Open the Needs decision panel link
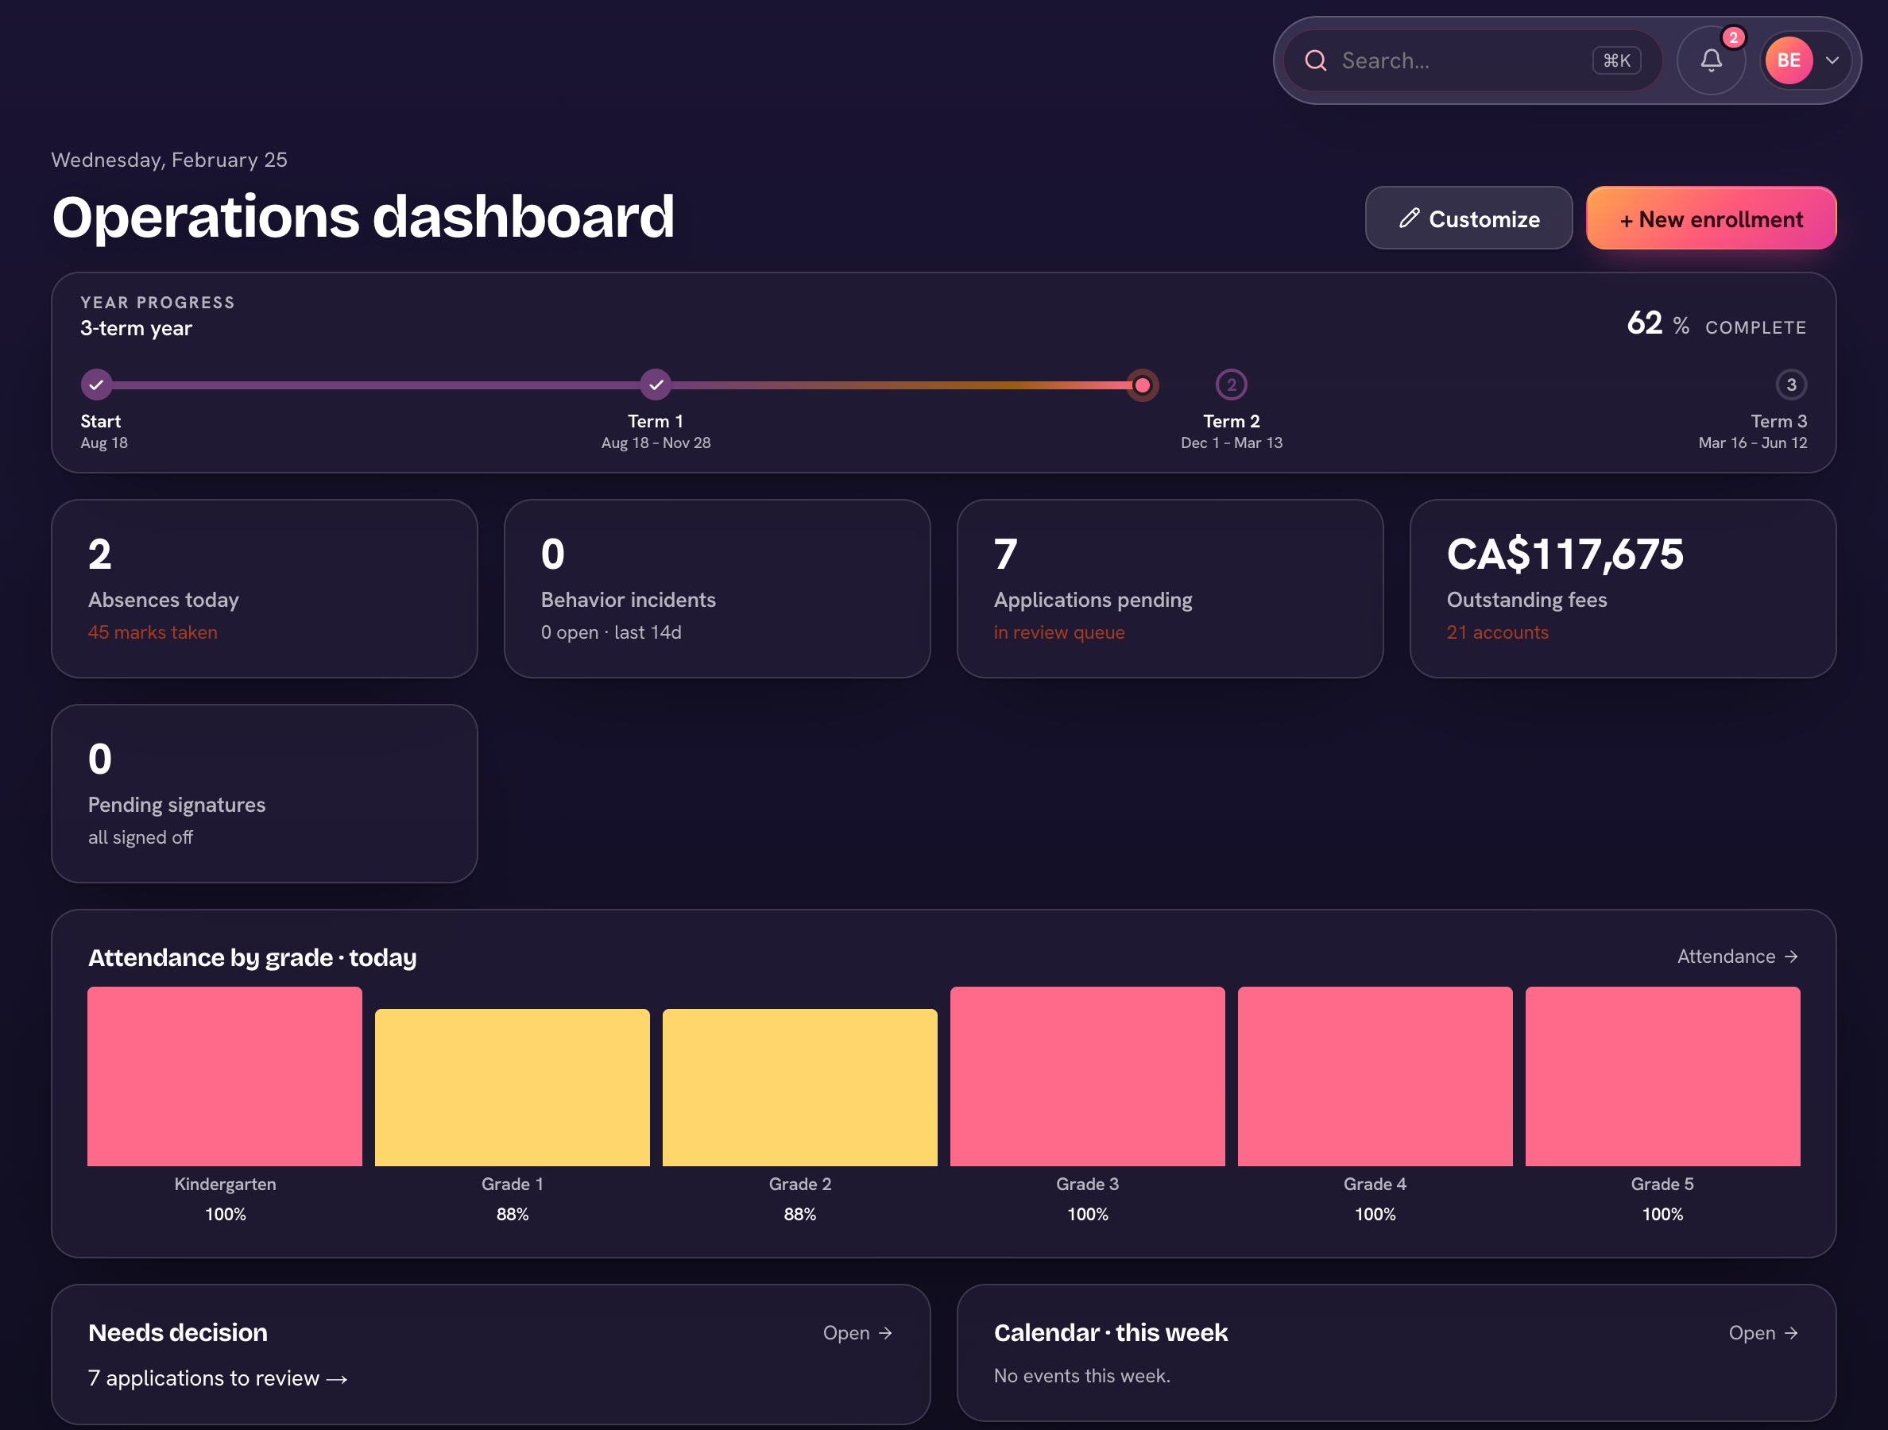Screen dimensions: 1888x1430 tap(858, 1333)
